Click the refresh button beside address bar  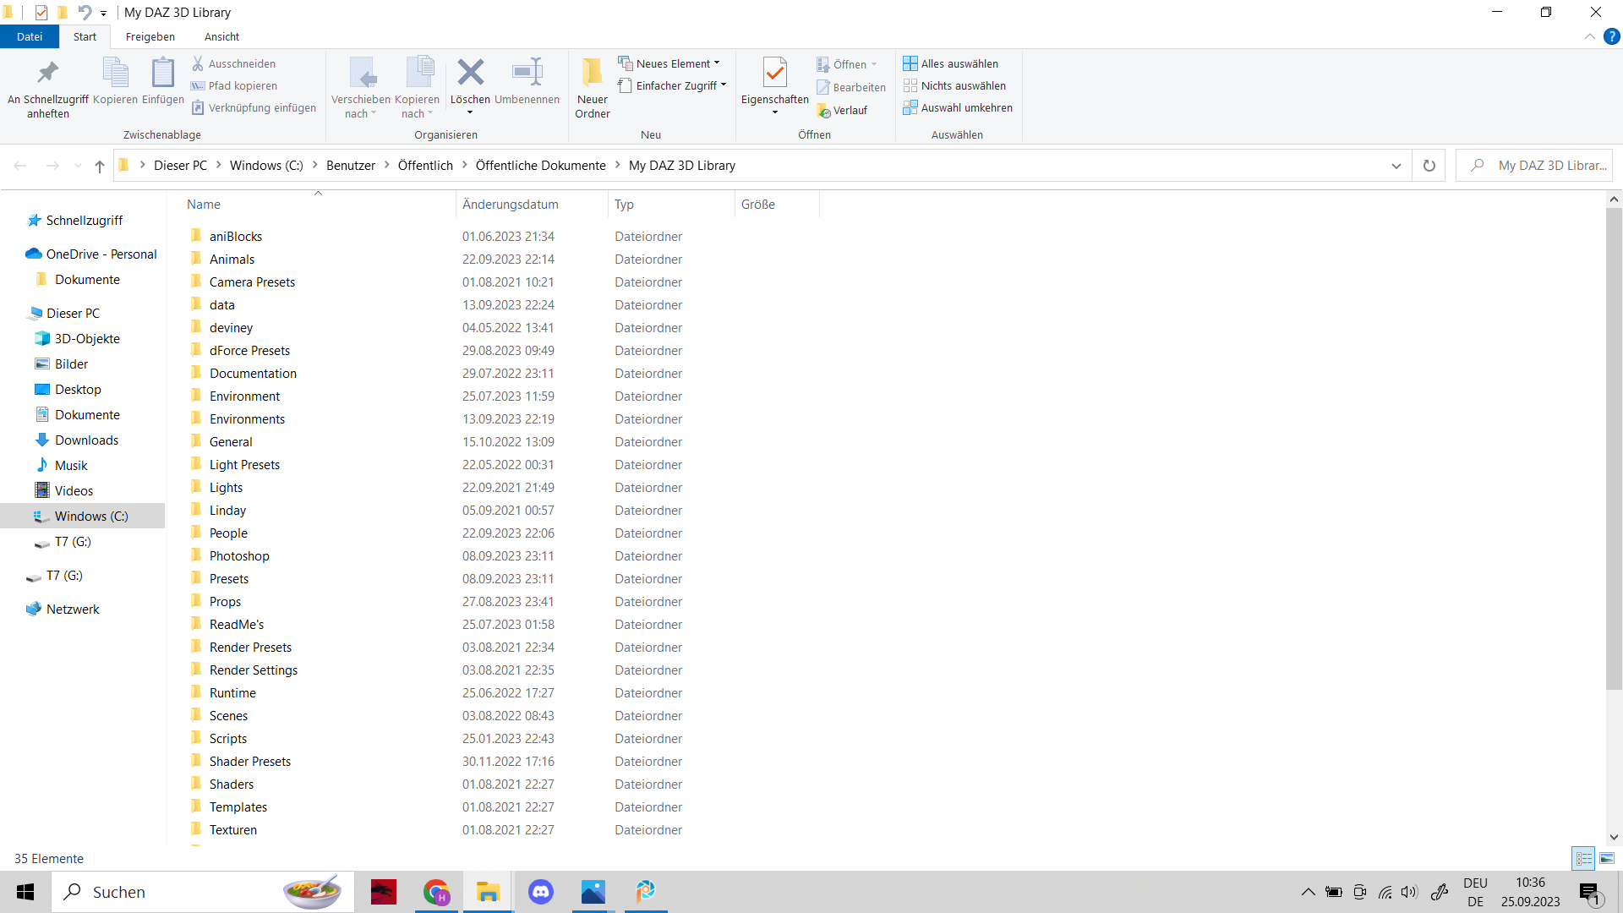click(1429, 166)
